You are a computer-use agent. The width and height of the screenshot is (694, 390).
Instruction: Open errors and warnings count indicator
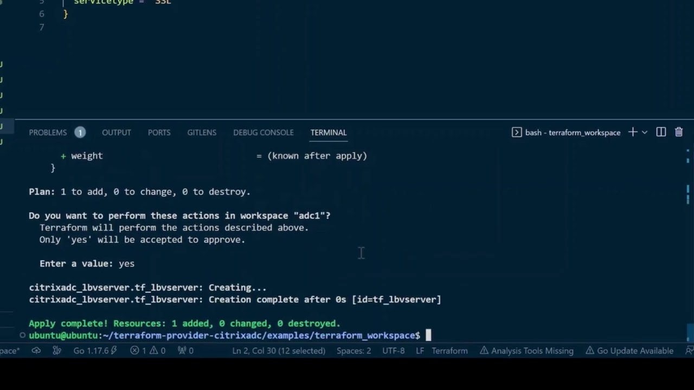[x=148, y=350]
